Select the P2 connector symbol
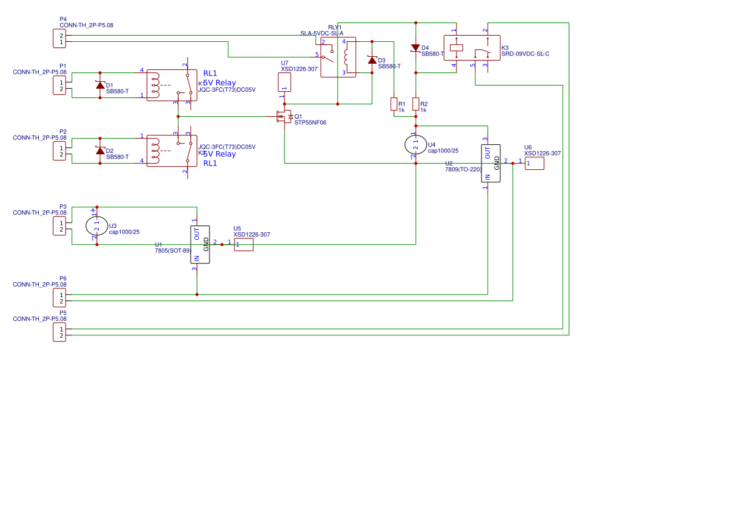Image resolution: width=731 pixels, height=517 pixels. (x=59, y=151)
